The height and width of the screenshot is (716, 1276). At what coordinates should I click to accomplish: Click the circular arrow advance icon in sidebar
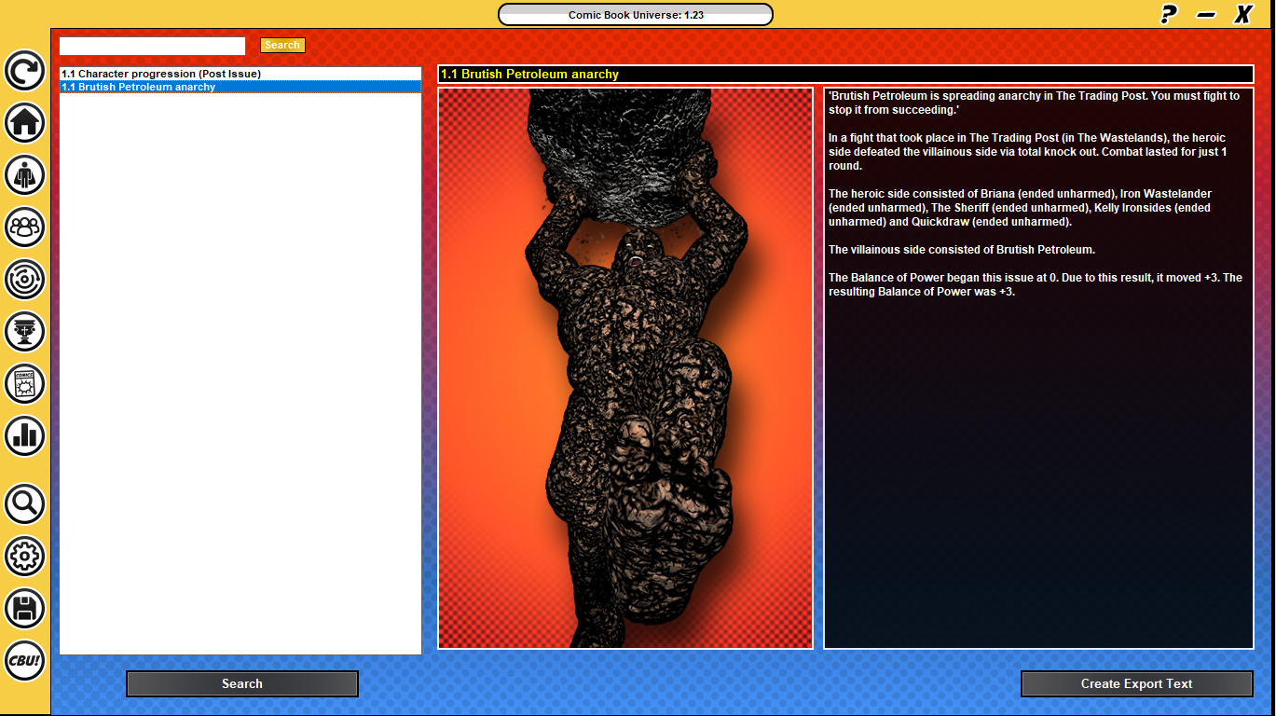(25, 71)
